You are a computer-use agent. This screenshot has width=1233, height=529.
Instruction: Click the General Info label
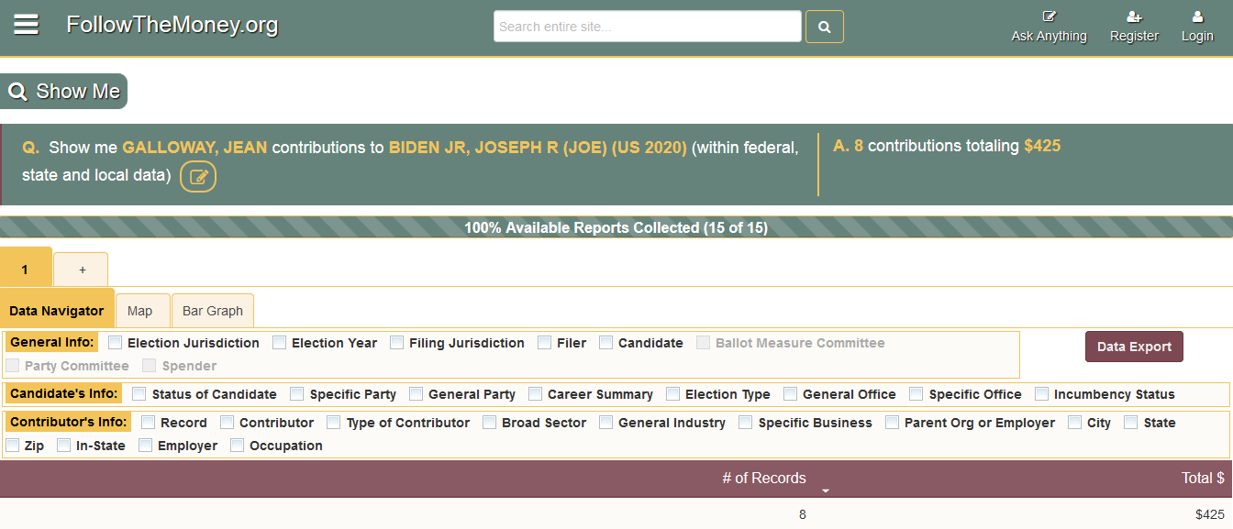point(51,342)
